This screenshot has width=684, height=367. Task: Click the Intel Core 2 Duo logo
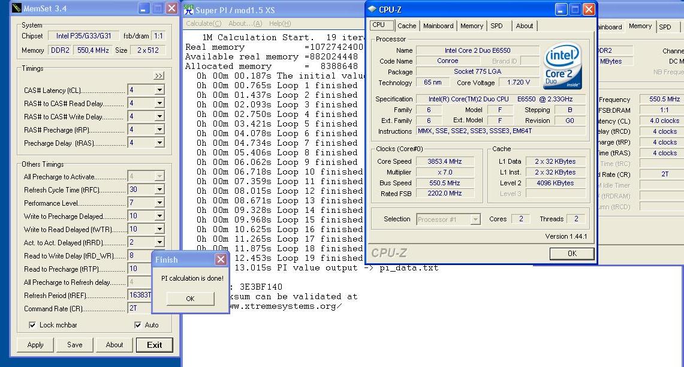pos(563,66)
